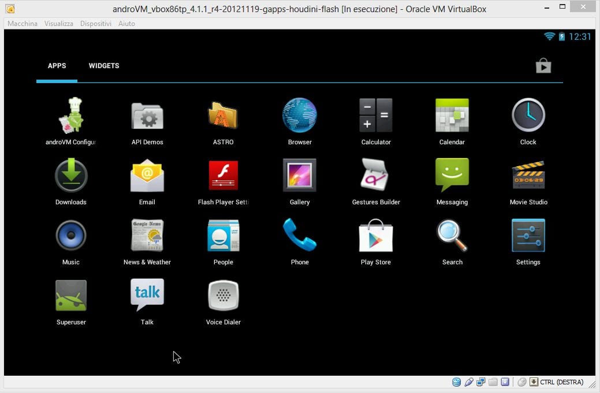Open the News & Weather app
This screenshot has width=600, height=393.
point(147,235)
